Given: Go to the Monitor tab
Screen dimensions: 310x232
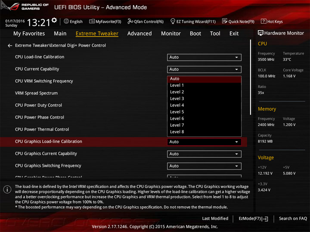Looking at the screenshot, I should pyautogui.click(x=171, y=34).
